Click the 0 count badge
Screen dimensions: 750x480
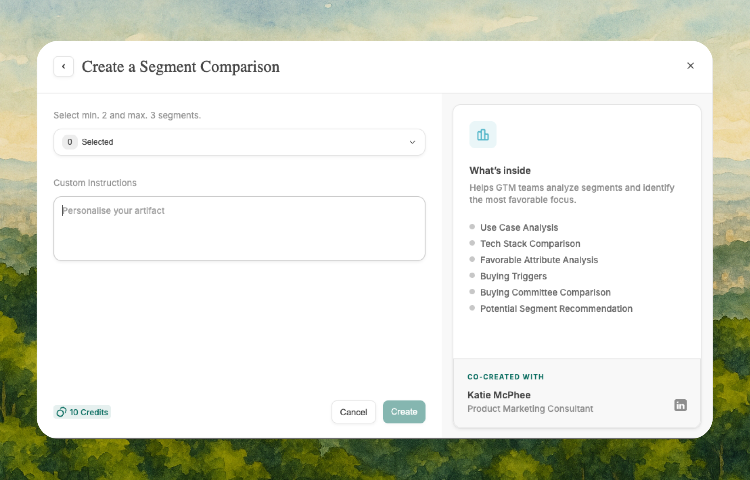(70, 142)
